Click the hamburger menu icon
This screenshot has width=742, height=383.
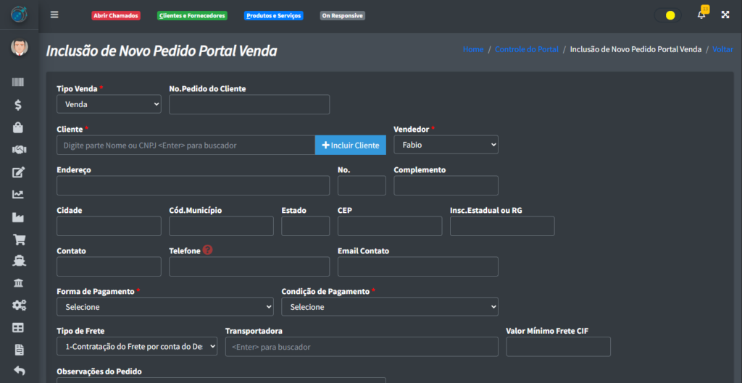tap(54, 14)
